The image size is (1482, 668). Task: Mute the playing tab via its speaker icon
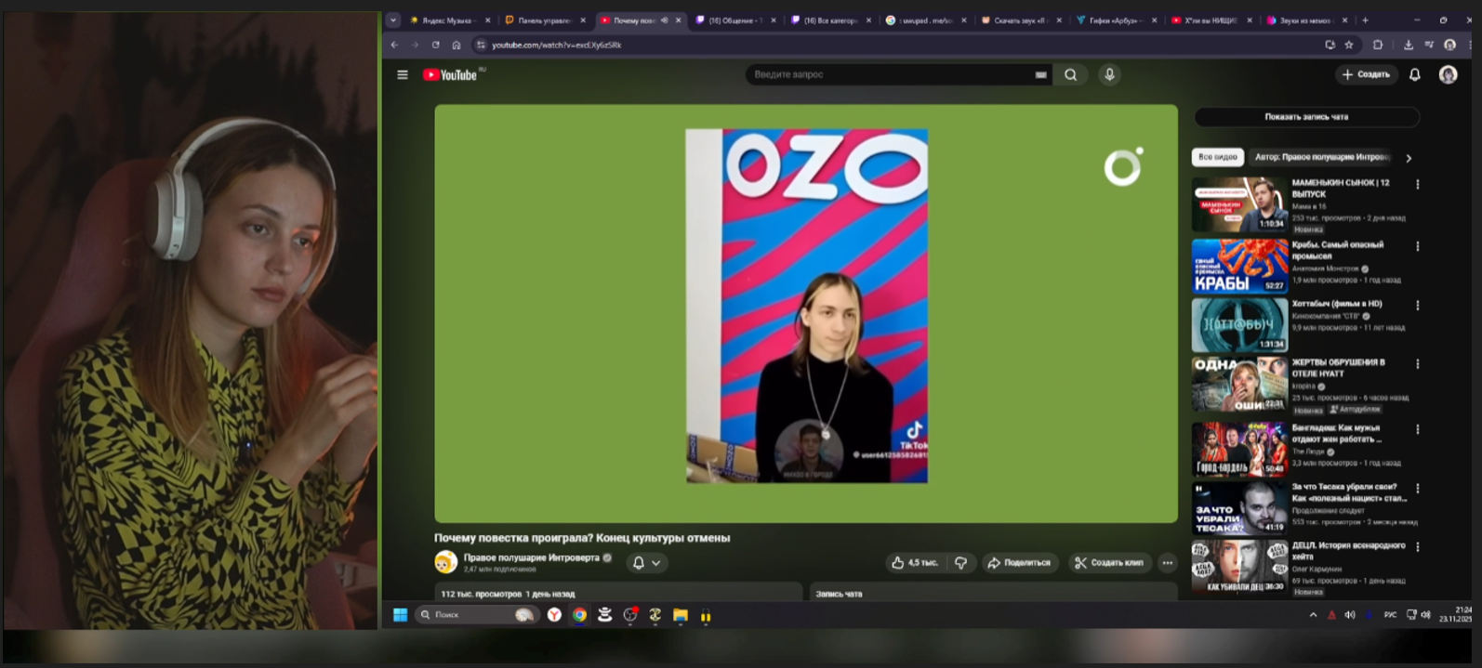pos(665,20)
